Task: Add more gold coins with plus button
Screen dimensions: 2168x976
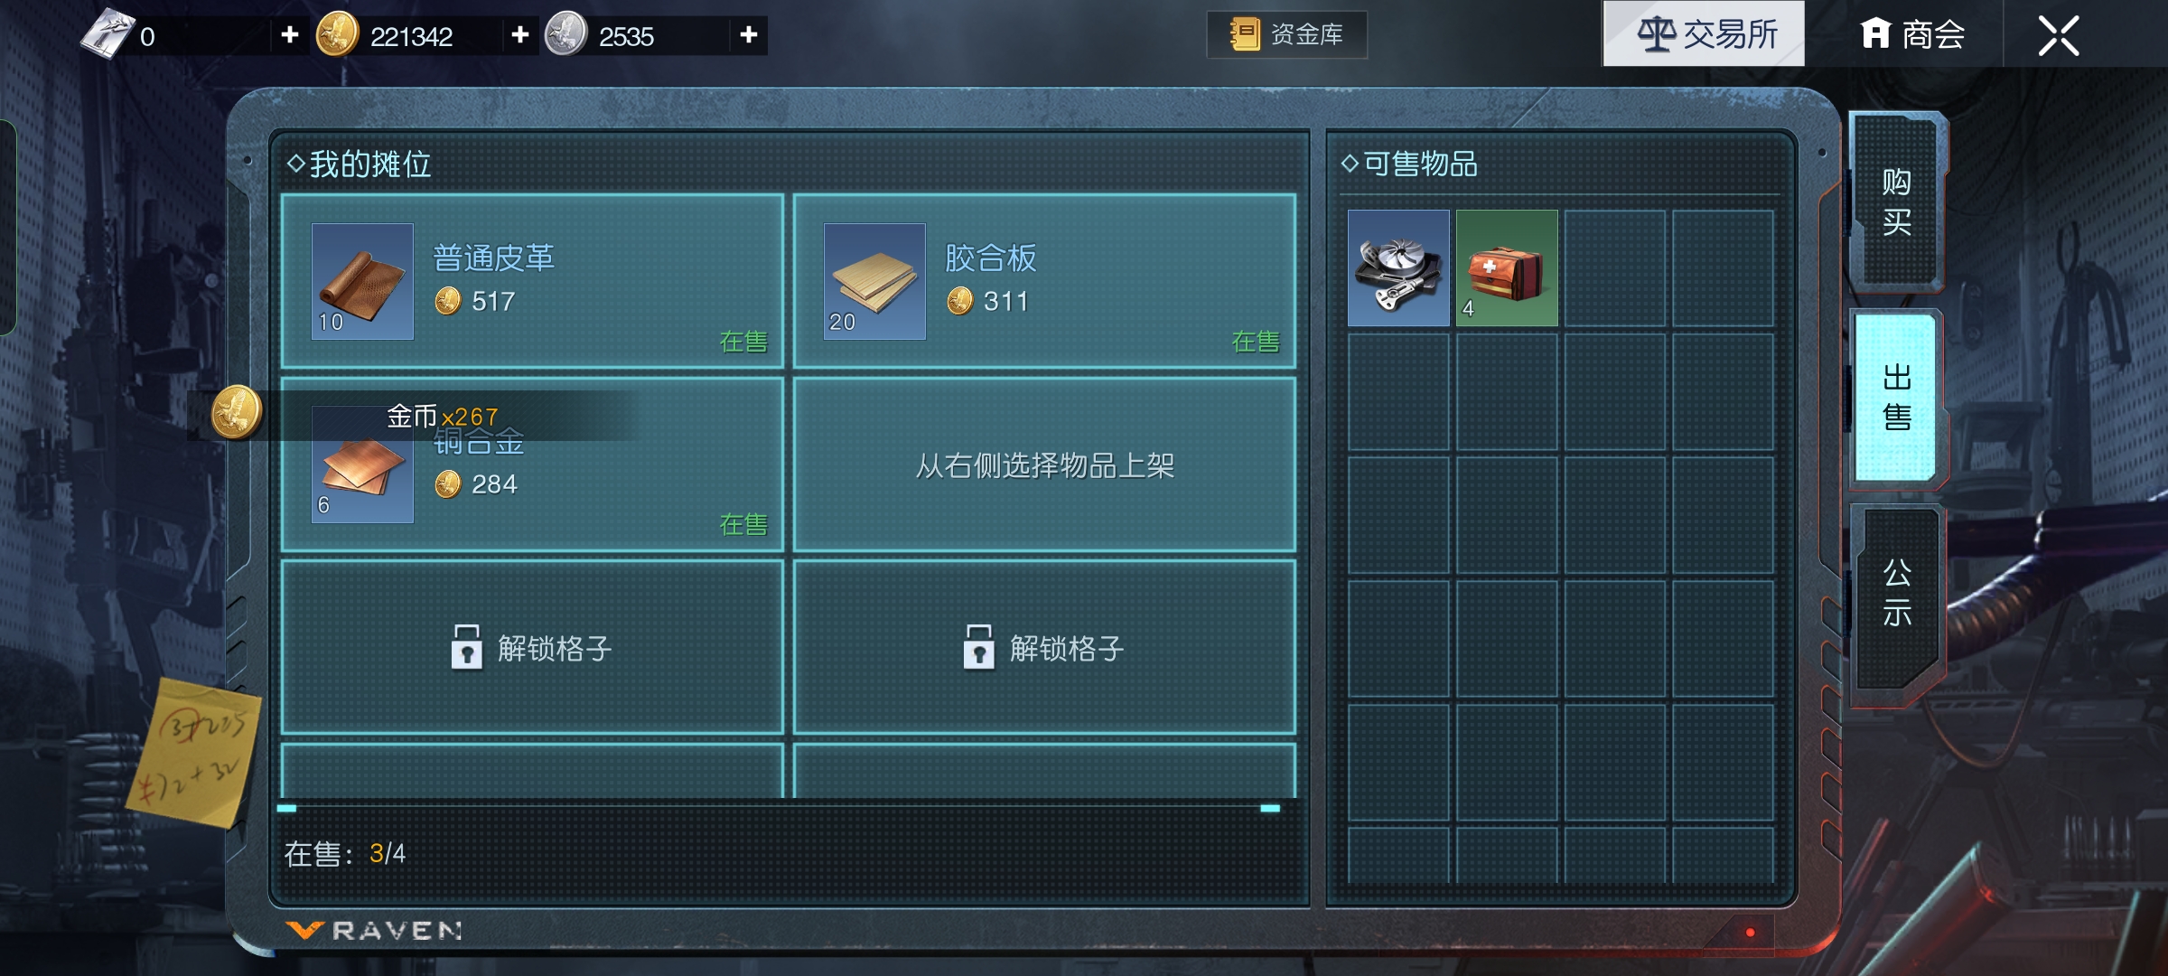Action: pyautogui.click(x=520, y=35)
